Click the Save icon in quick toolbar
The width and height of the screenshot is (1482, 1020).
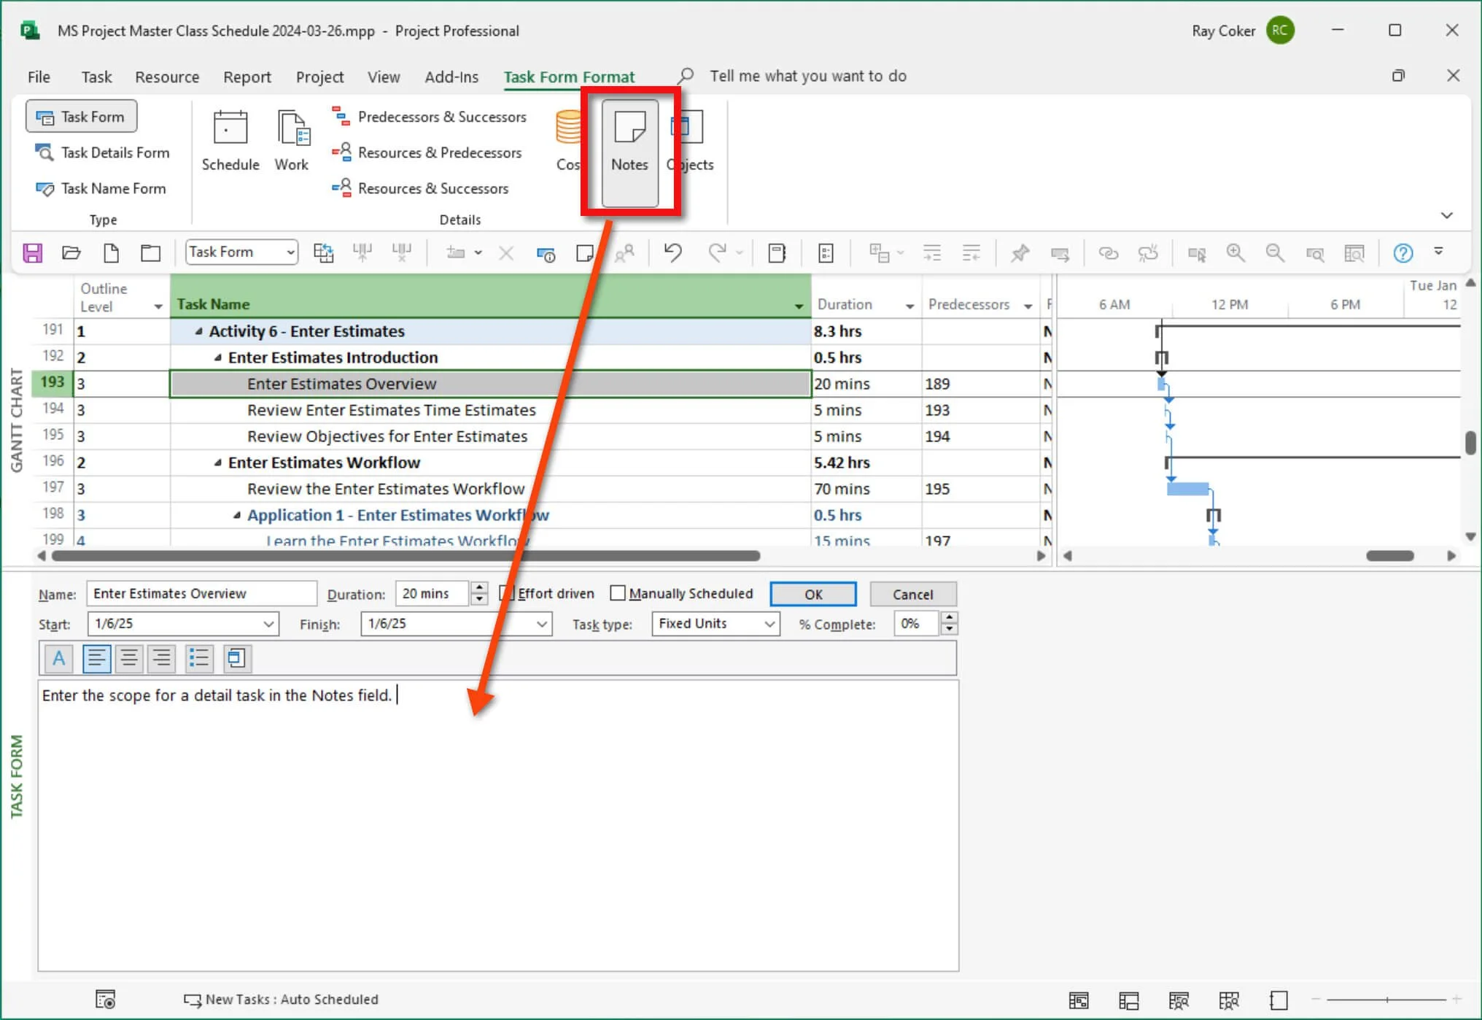[x=33, y=253]
